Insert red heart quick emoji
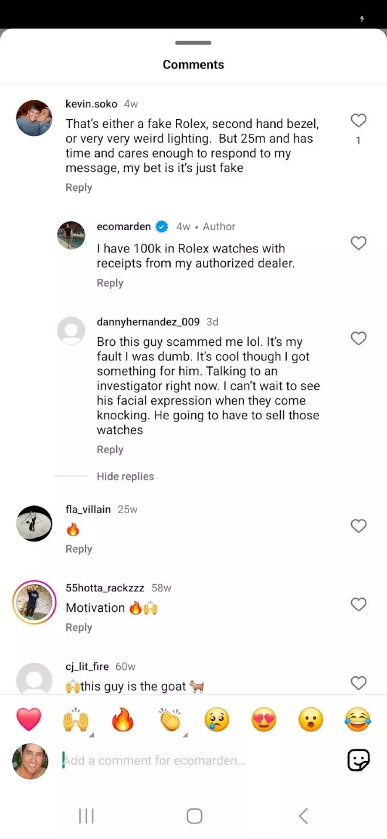 pos(29,719)
